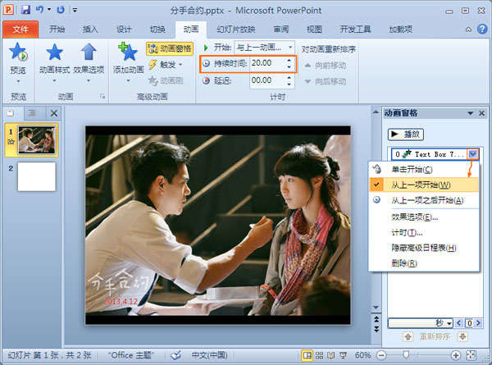Image resolution: width=492 pixels, height=365 pixels.
Task: Click the timeline scroll right arrow
Action: (x=478, y=323)
